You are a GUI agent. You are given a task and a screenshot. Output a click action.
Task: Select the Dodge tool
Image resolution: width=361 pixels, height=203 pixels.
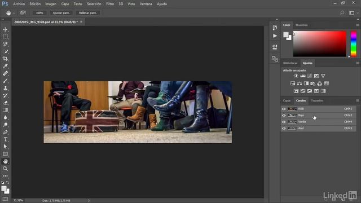5,125
